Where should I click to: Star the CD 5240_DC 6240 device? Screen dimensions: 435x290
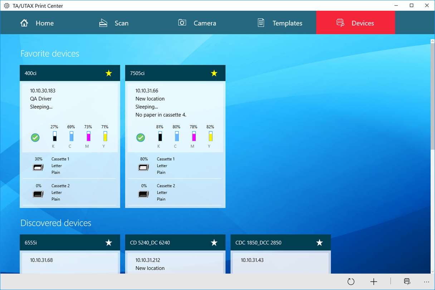[214, 243]
